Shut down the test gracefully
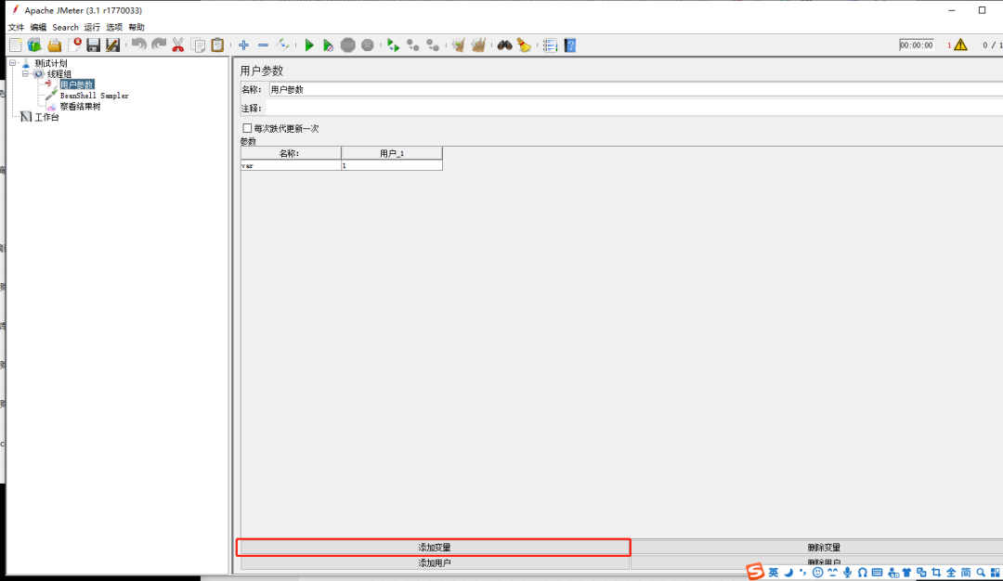Image resolution: width=1003 pixels, height=581 pixels. click(367, 45)
